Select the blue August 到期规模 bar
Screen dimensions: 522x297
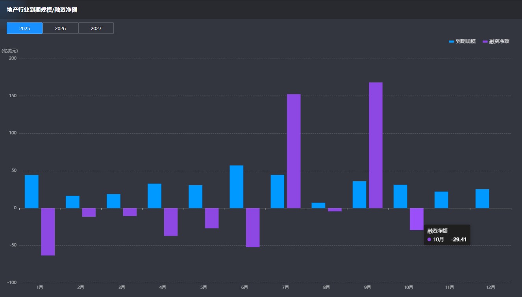pyautogui.click(x=318, y=205)
